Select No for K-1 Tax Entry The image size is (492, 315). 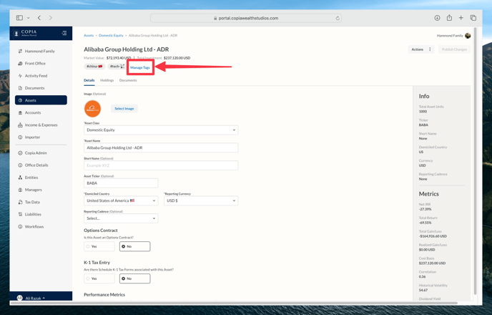[134, 278]
